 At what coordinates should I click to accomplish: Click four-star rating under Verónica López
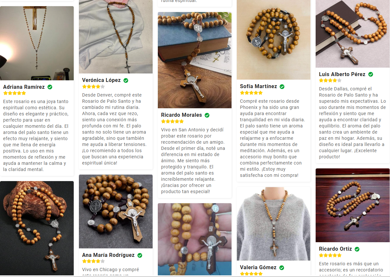(x=93, y=86)
